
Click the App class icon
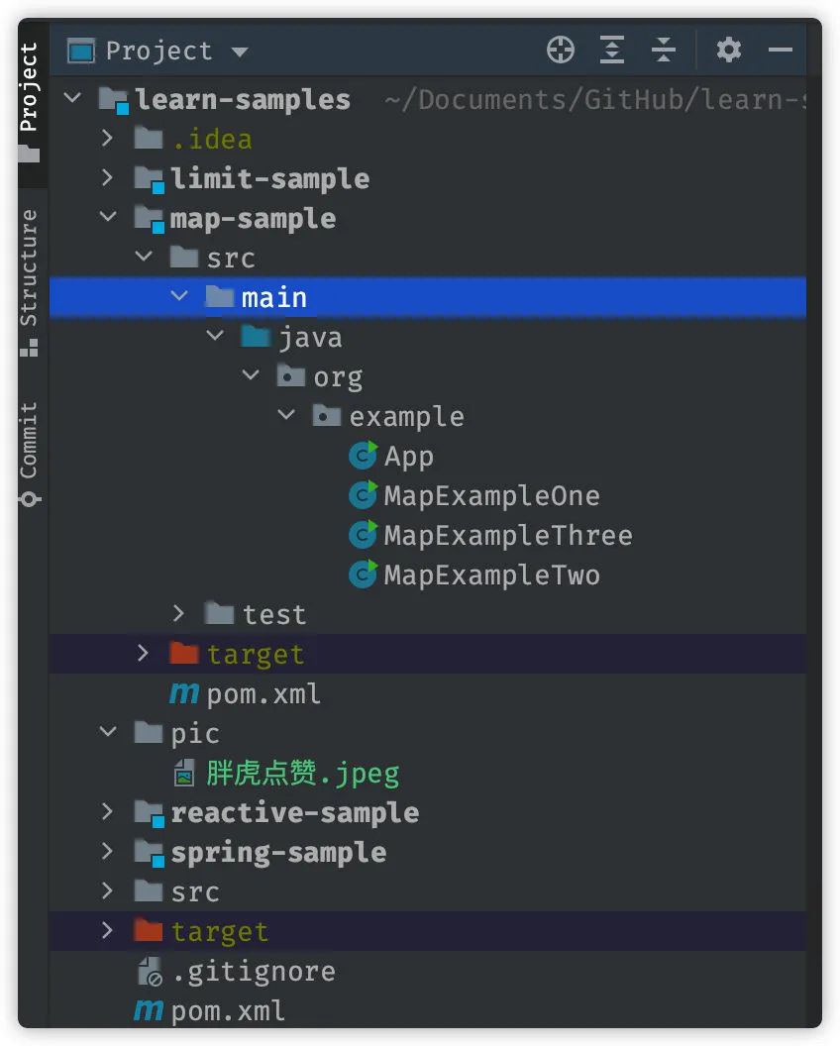pos(364,456)
